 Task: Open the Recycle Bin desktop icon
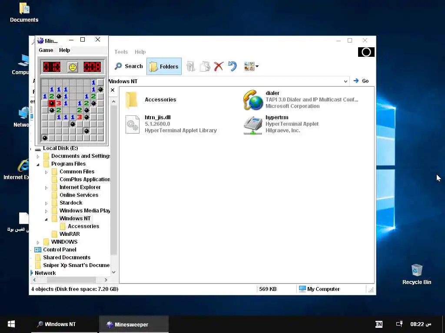click(417, 274)
